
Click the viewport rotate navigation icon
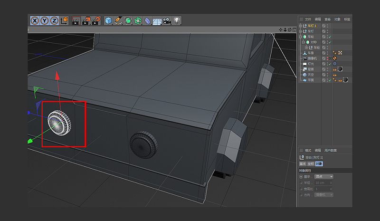pyautogui.click(x=290, y=29)
